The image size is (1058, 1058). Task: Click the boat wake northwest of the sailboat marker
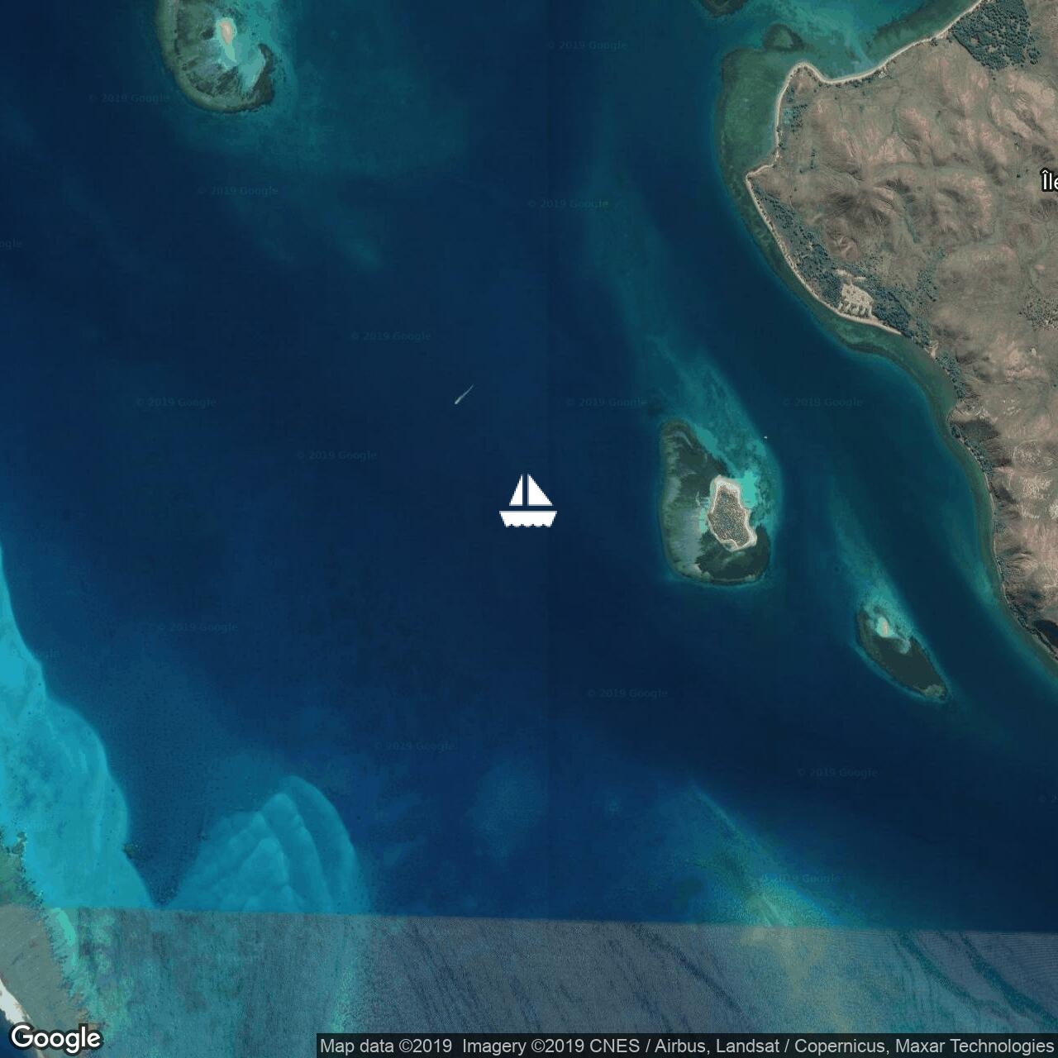point(464,394)
